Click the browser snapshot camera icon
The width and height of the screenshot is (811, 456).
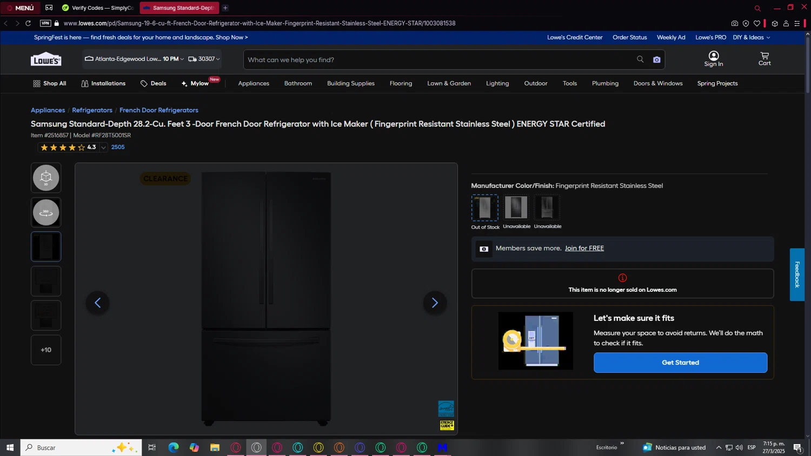(x=734, y=23)
